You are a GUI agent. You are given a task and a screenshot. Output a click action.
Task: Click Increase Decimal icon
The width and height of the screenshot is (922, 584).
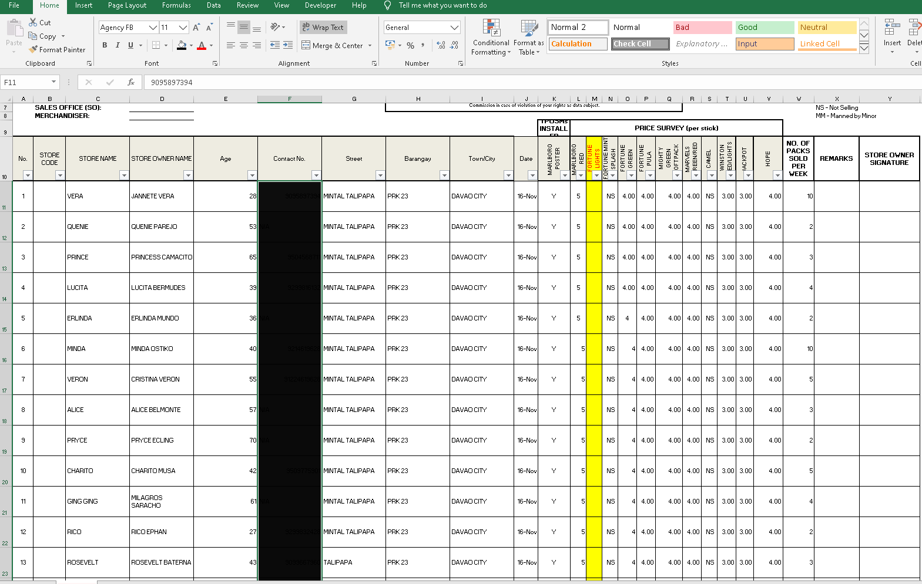point(441,45)
